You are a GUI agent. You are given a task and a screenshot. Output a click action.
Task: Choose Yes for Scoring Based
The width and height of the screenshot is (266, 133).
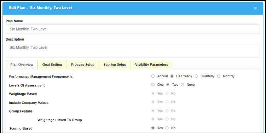153,128
